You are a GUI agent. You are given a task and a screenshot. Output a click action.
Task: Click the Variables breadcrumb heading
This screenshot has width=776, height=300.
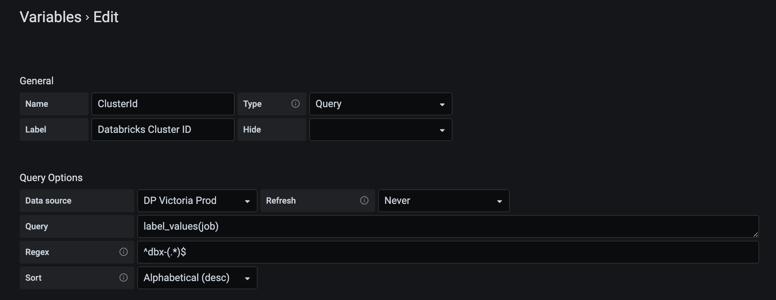[51, 17]
